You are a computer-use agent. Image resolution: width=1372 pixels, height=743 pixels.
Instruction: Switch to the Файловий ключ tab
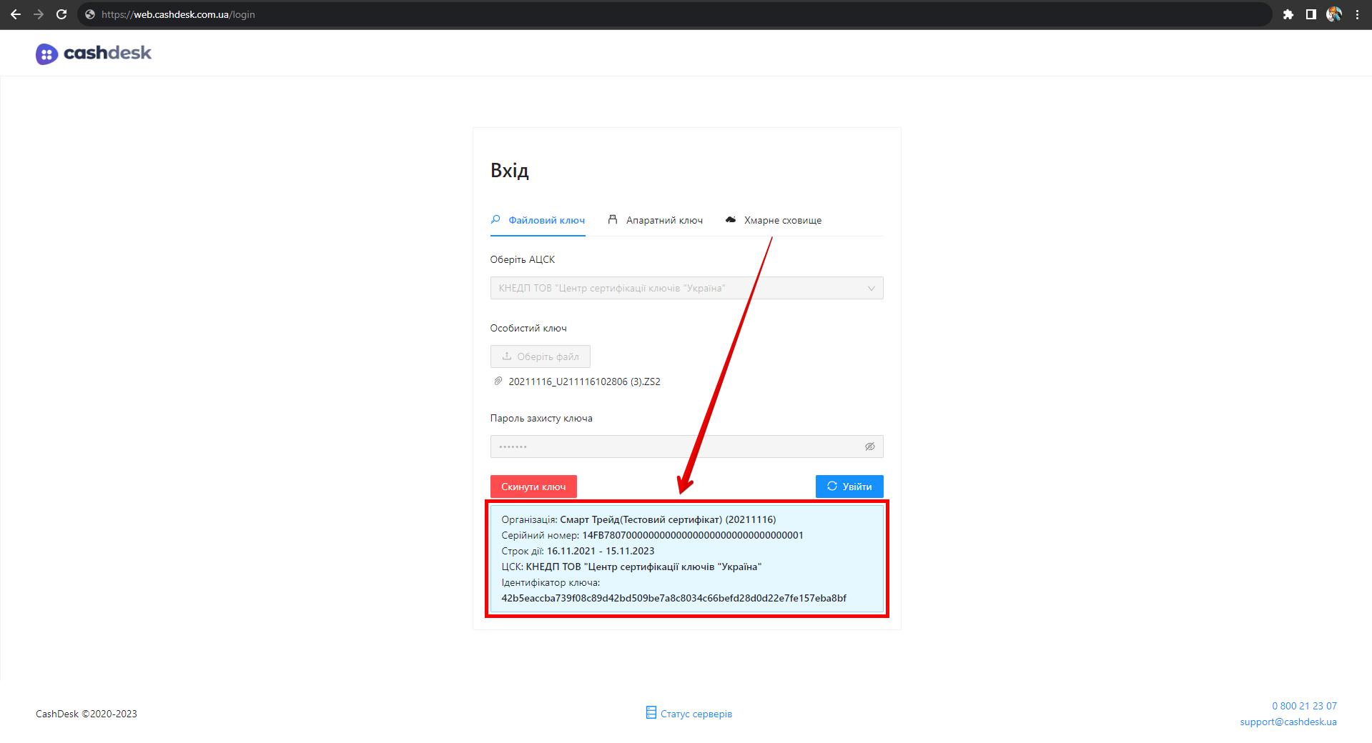tap(538, 220)
